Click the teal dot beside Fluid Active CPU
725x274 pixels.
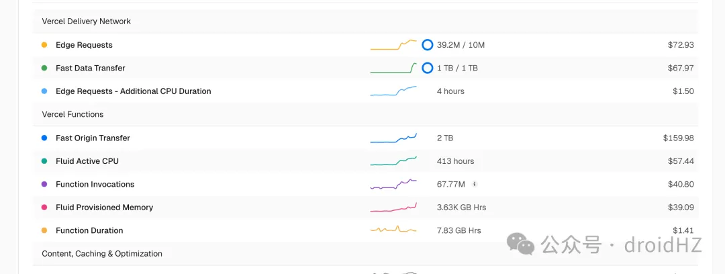[44, 161]
